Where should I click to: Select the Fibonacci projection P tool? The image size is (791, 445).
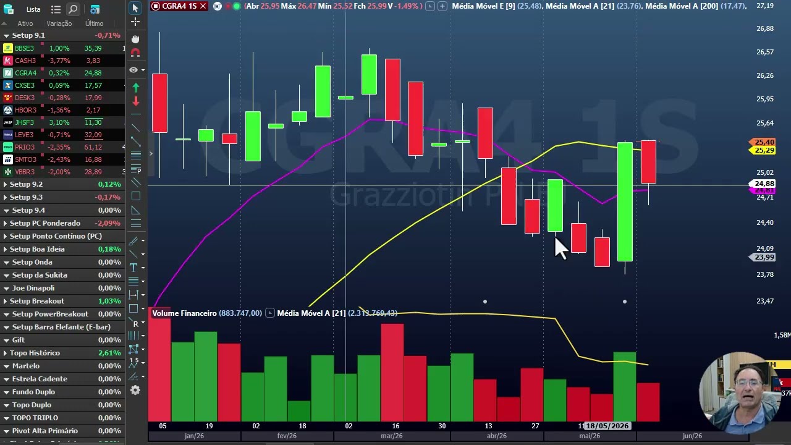point(135,169)
